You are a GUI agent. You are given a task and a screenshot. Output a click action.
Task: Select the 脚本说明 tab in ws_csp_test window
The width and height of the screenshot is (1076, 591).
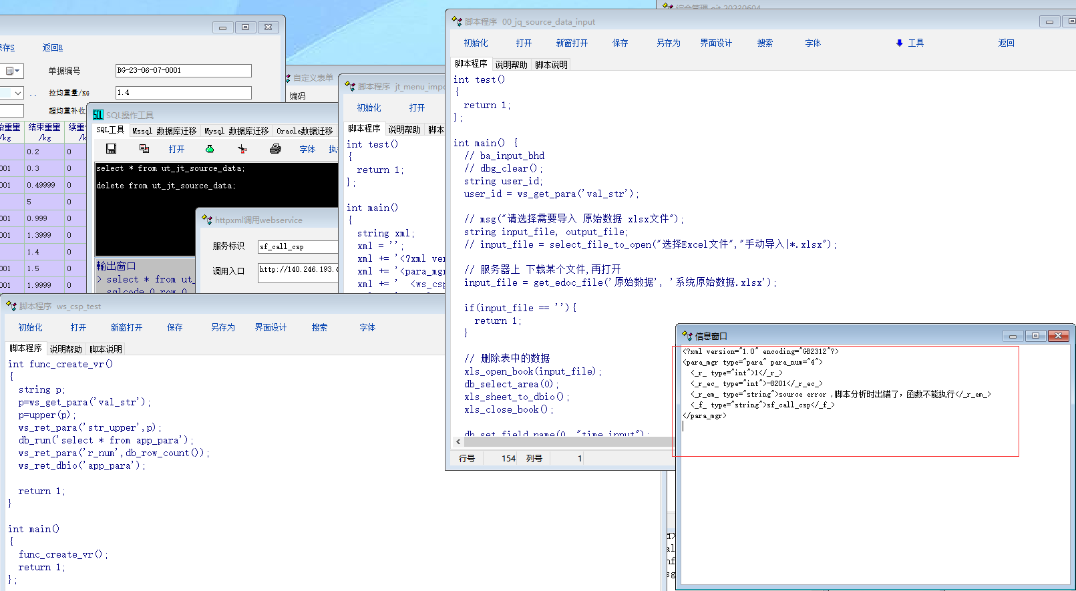pyautogui.click(x=106, y=349)
